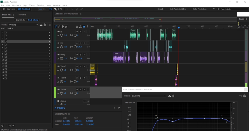
Task: Solo the Track 3 track
Action: click(x=81, y=66)
